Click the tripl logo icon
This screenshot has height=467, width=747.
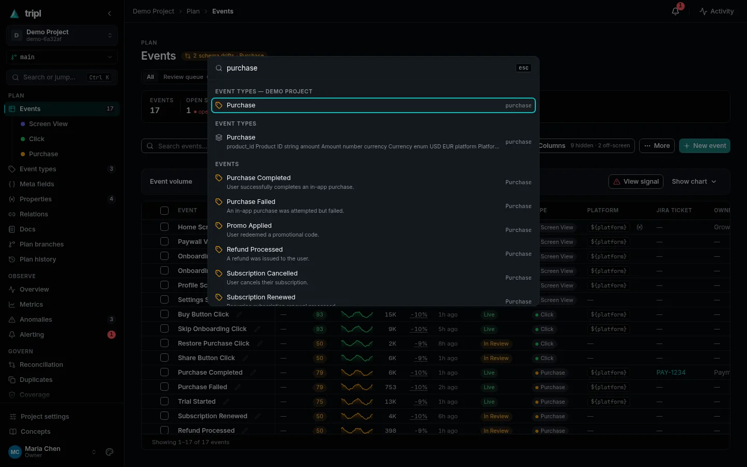click(15, 14)
